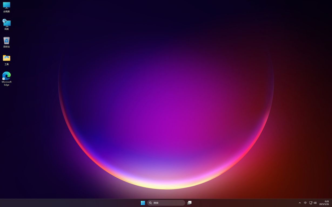Screen dimensions: 332x207
Task: Select the 网络 desktop icon
Action: click(x=6, y=25)
